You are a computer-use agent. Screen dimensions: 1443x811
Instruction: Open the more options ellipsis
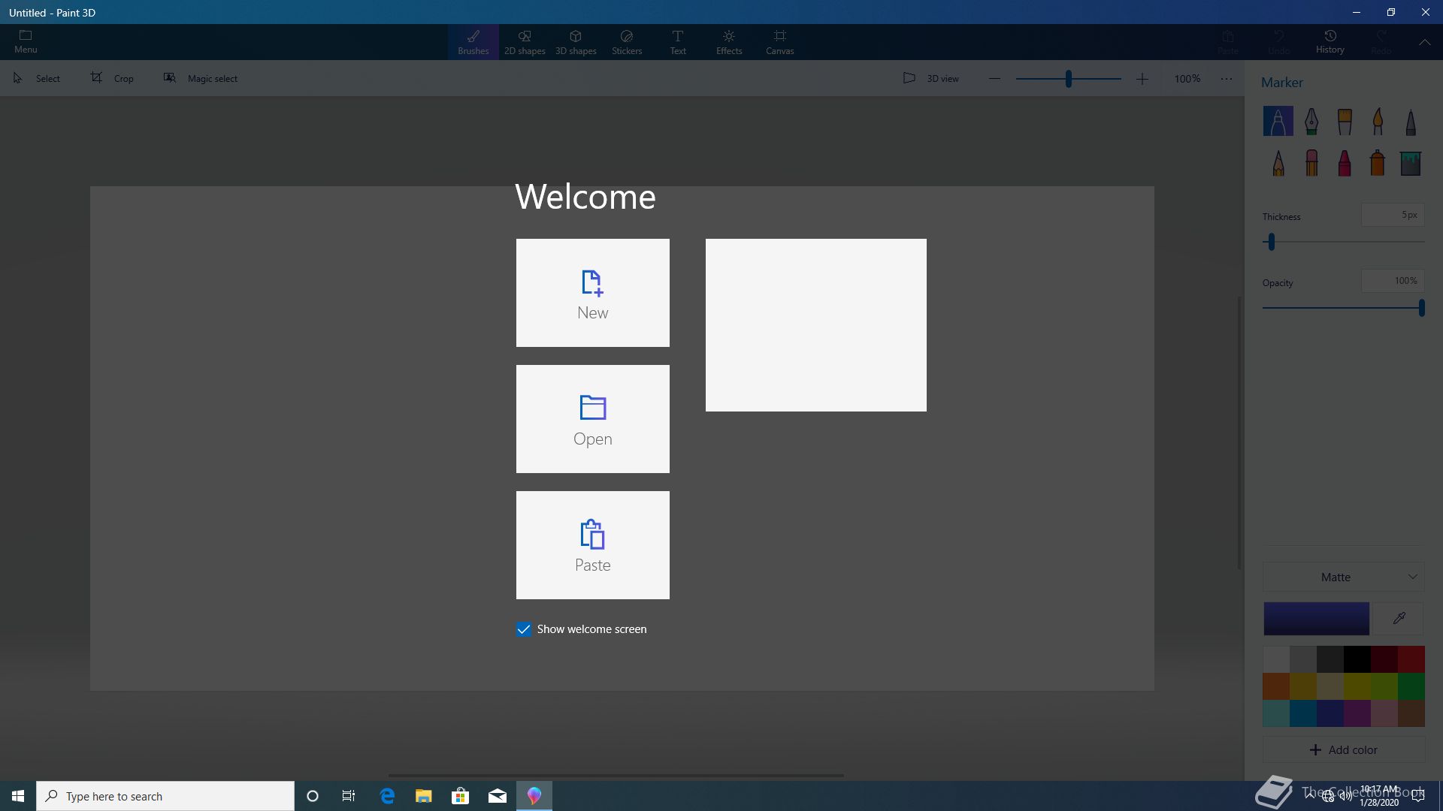click(1227, 78)
